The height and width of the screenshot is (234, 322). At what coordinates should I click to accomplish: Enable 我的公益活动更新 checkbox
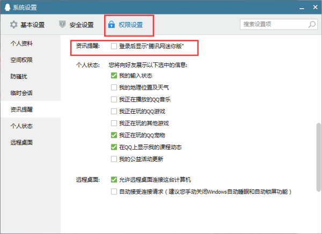pyautogui.click(x=114, y=159)
